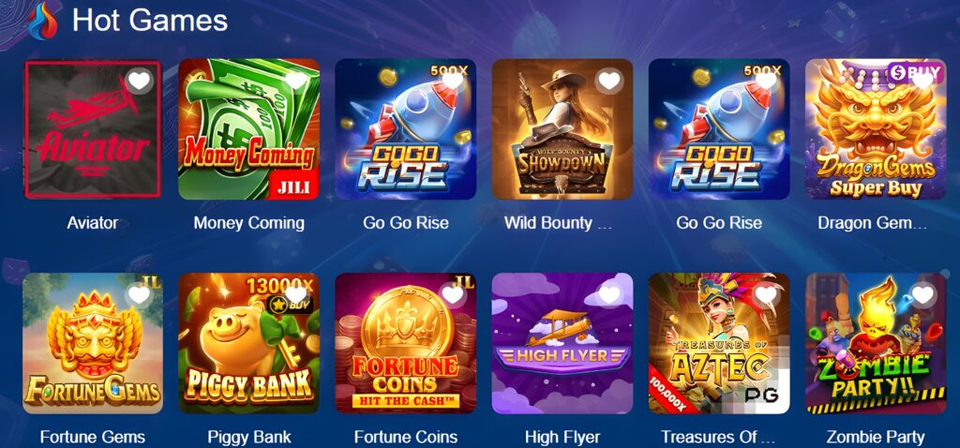Launch the High Flyer game
Viewport: 960px width, 448px height.
point(562,343)
